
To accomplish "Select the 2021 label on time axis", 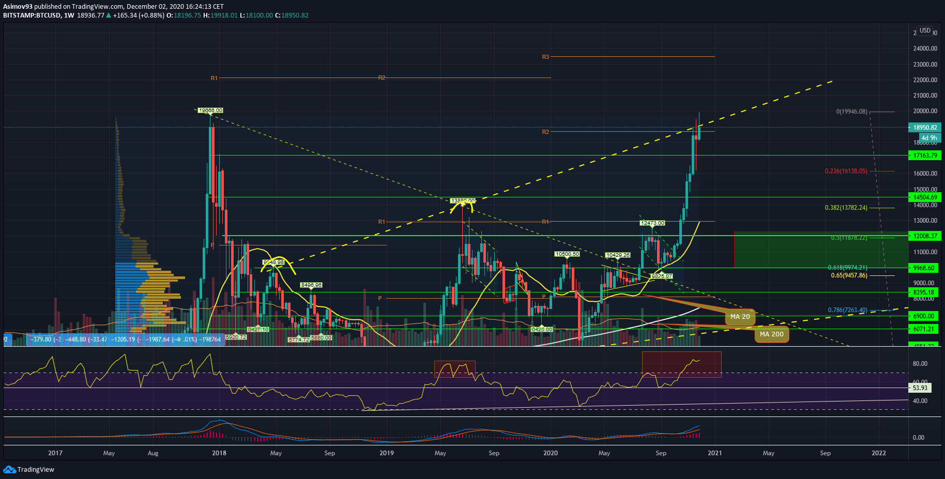I will click(x=714, y=453).
